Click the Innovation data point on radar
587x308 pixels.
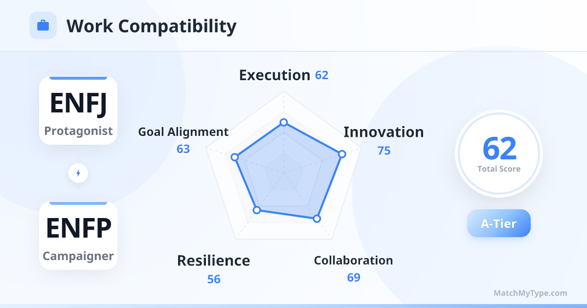342,154
